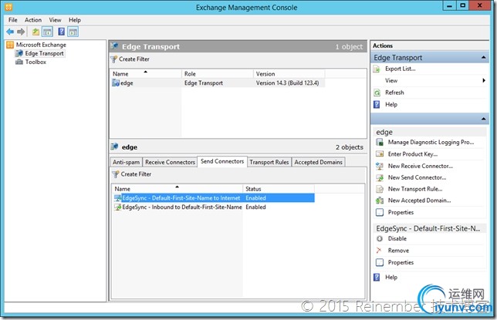
Task: Expand the View submenu arrow in Actions
Action: 484,80
